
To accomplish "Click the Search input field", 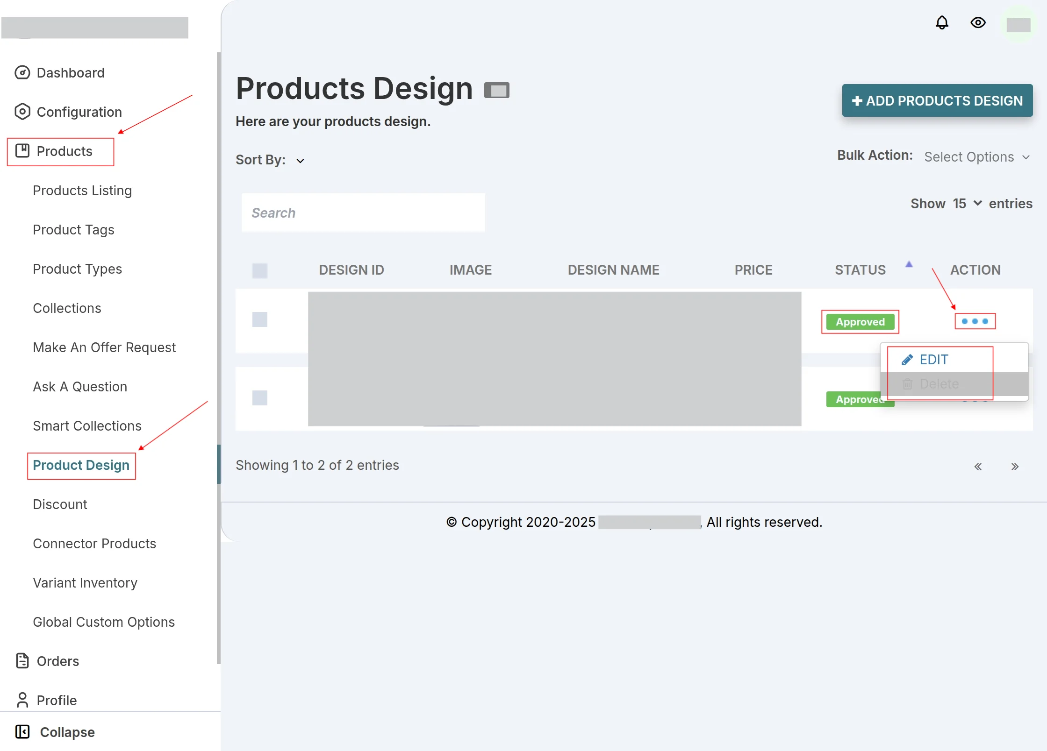I will 363,213.
